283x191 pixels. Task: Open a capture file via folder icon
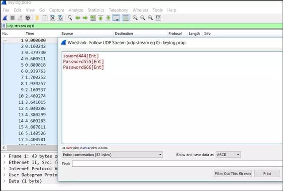pyautogui.click(x=37, y=18)
